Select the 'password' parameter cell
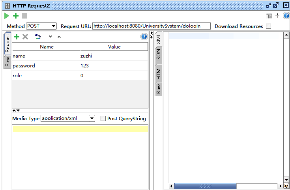This screenshot has width=290, height=190. tap(46, 65)
